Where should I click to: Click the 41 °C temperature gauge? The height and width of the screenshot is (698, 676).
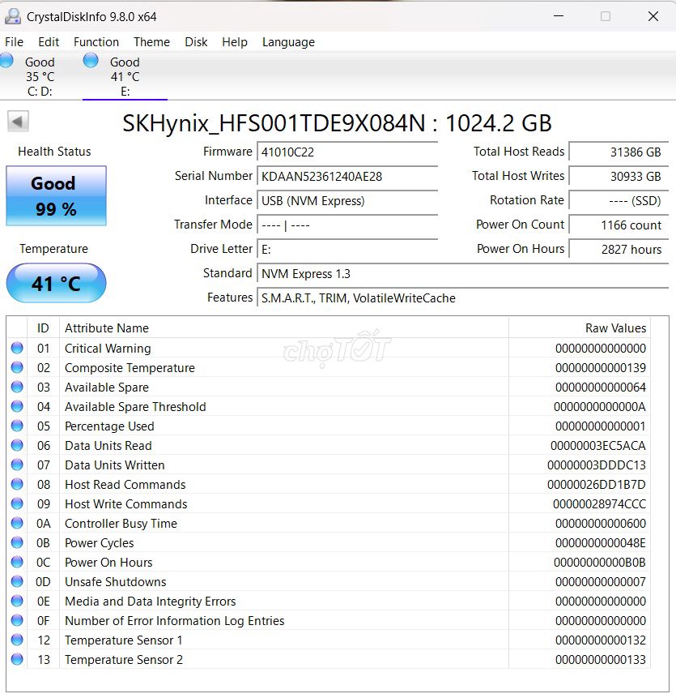[56, 283]
